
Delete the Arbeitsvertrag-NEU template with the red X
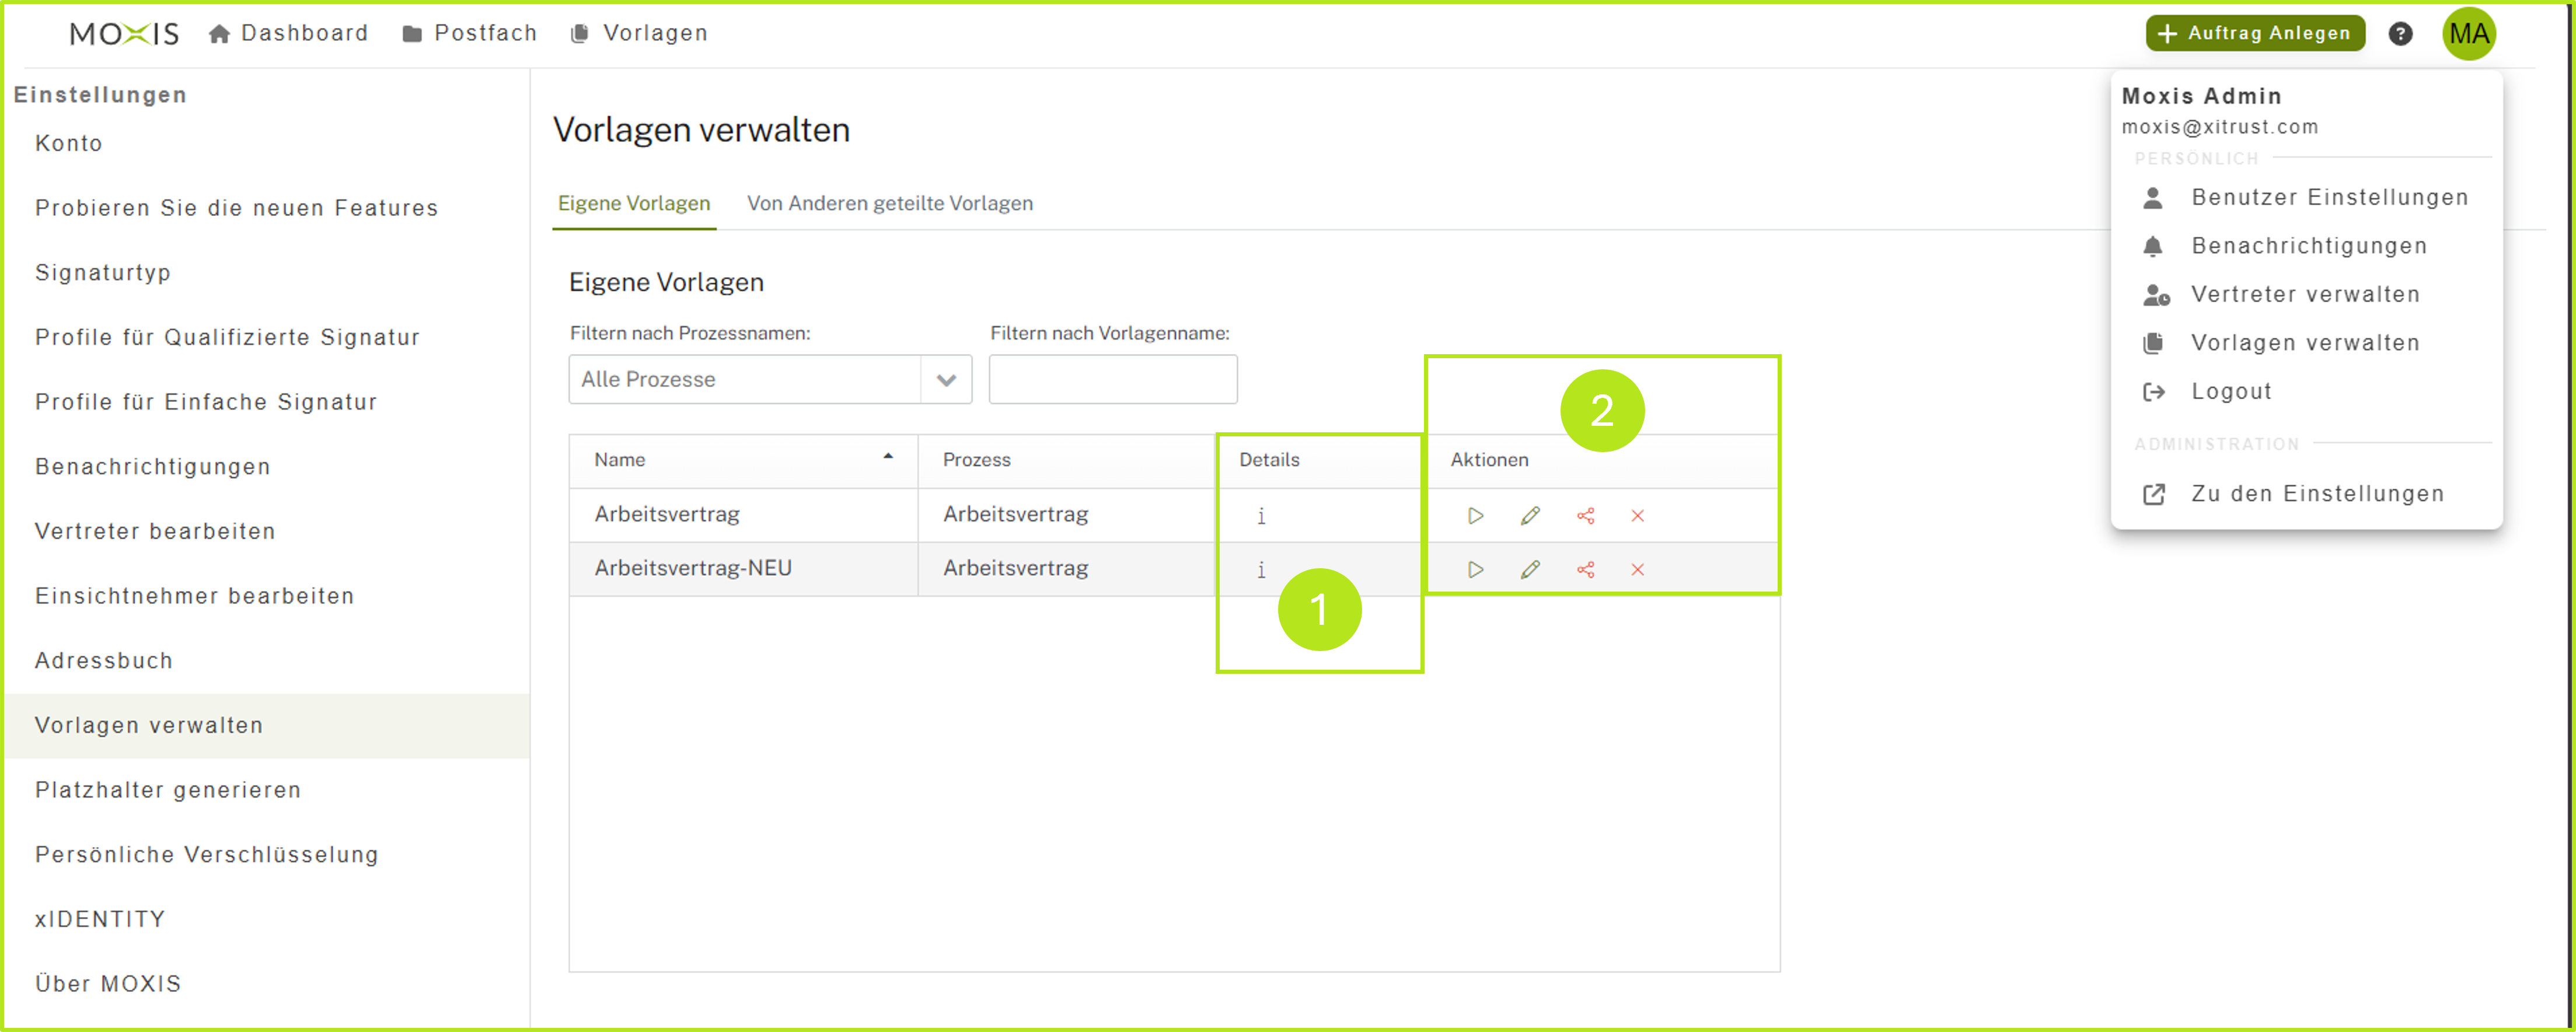point(1637,569)
